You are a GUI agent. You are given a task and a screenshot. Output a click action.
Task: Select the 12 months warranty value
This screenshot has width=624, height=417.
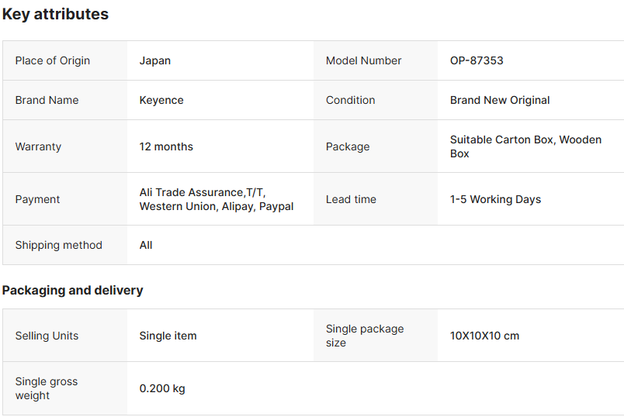pos(166,146)
